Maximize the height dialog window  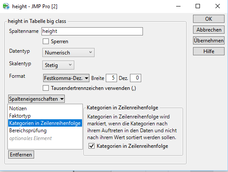(198, 6)
